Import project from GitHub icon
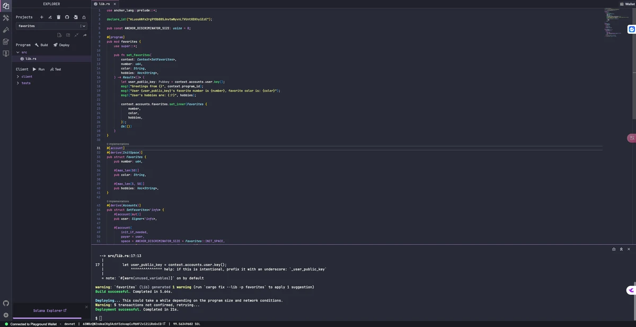The width and height of the screenshot is (636, 327). point(67,17)
